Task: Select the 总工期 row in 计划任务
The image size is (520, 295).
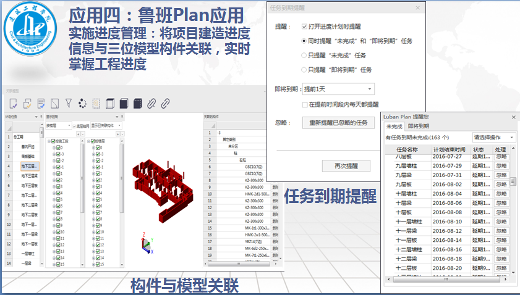Action: 22,137
